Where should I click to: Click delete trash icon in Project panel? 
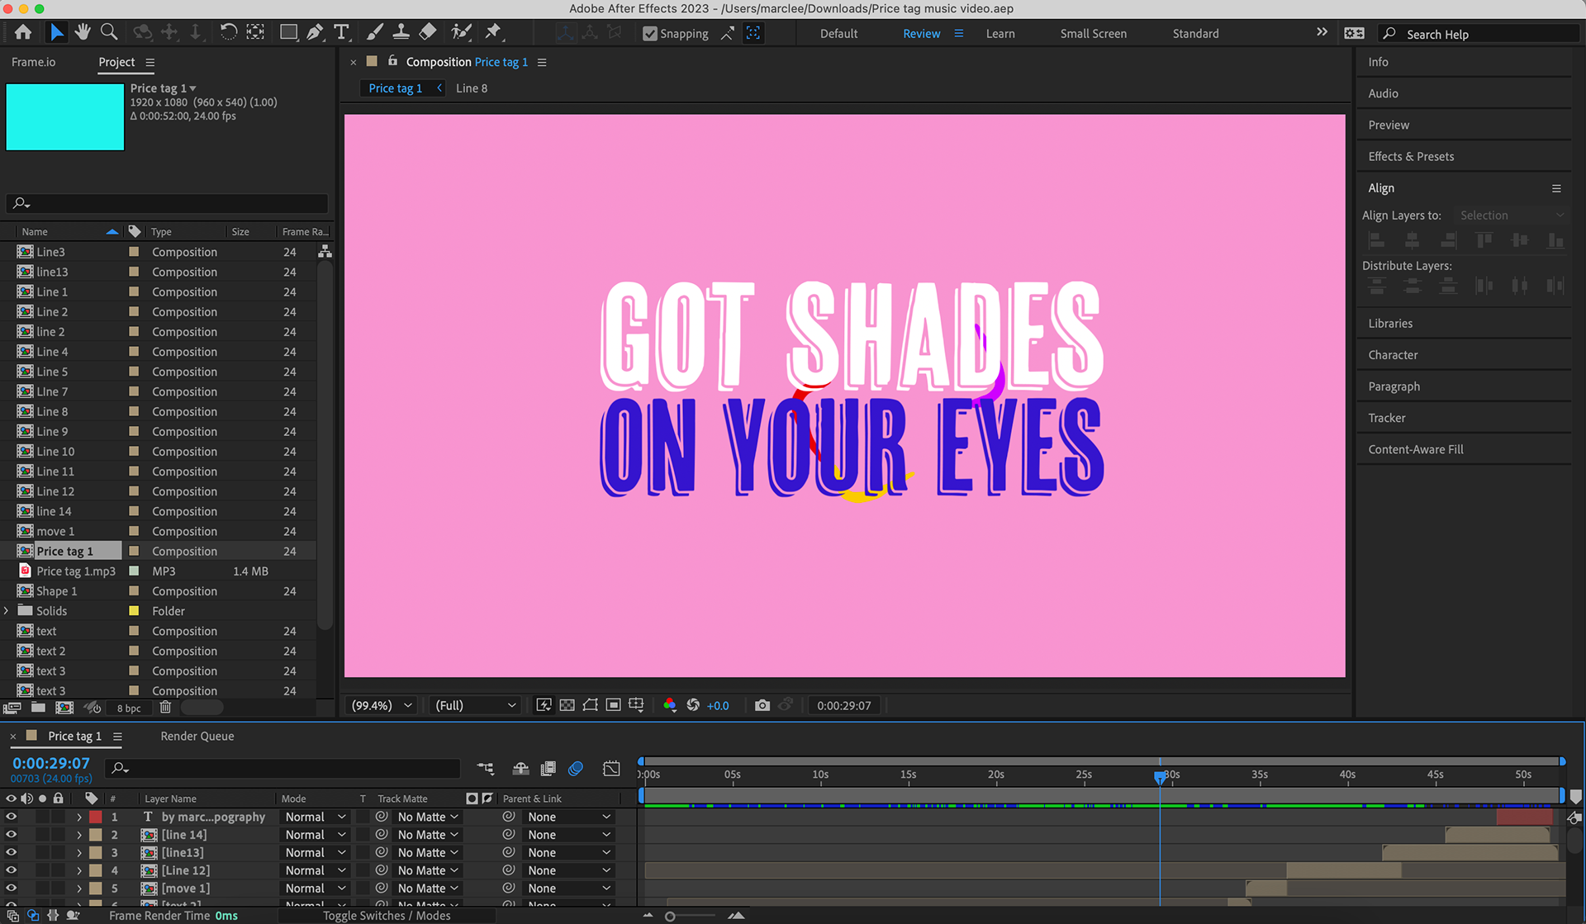(165, 708)
